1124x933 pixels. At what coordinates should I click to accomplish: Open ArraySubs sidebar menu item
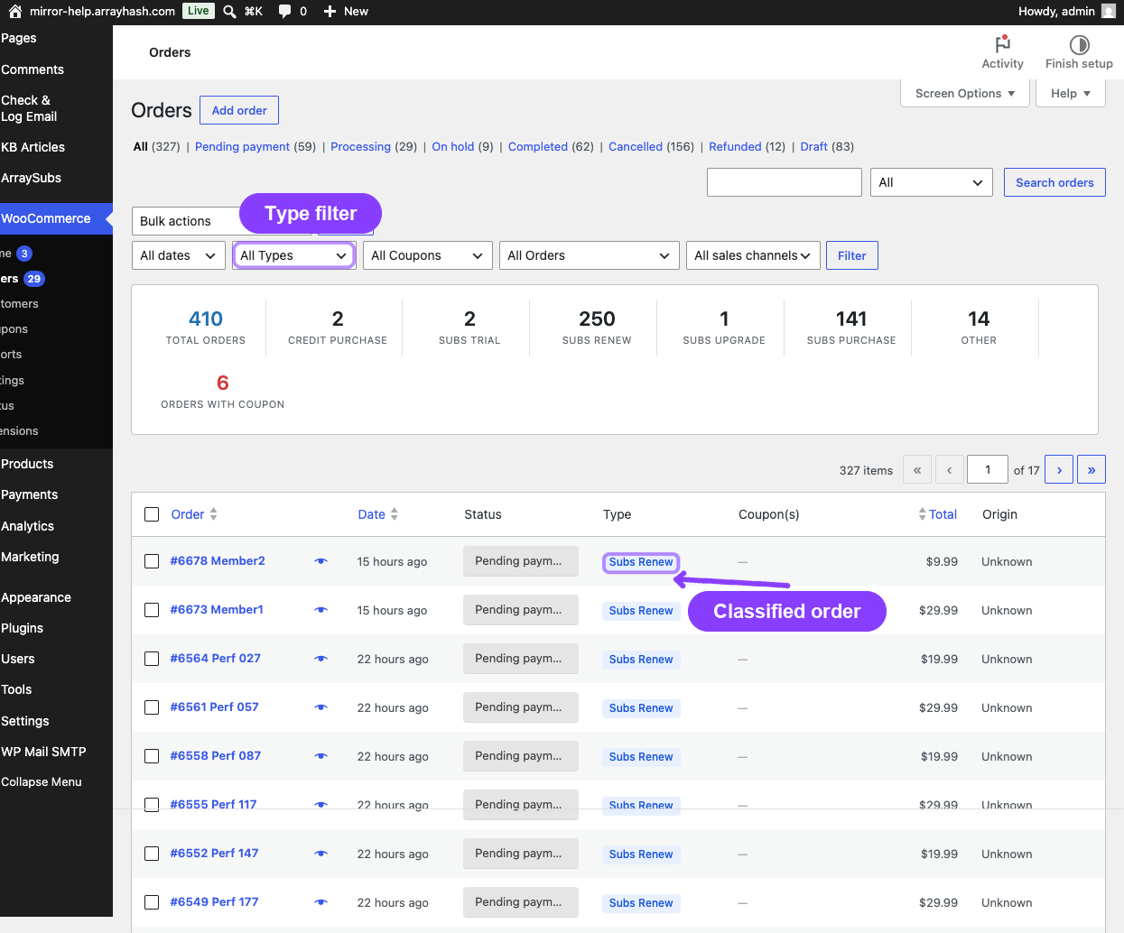tap(32, 178)
